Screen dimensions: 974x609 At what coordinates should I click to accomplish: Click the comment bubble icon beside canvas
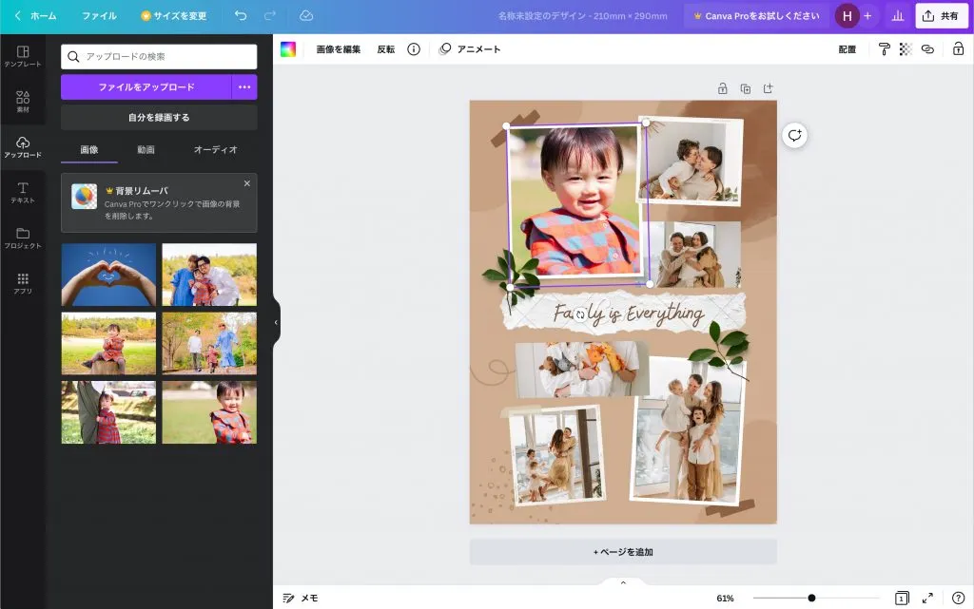(794, 135)
